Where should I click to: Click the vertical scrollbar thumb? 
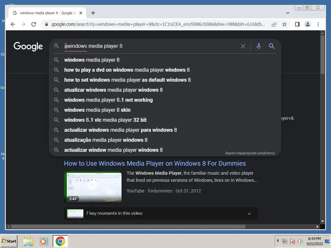(x=322, y=55)
